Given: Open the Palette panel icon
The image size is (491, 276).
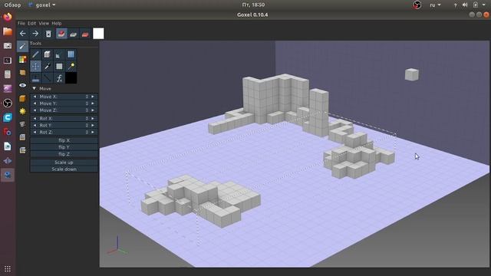Looking at the screenshot, I should (22, 60).
